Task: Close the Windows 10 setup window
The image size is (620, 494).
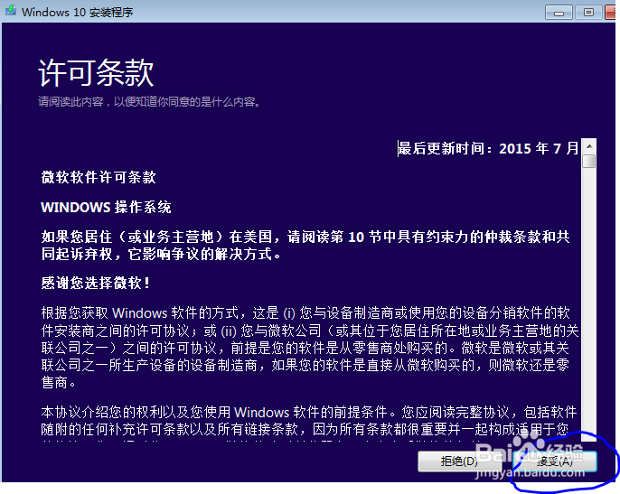Action: pyautogui.click(x=611, y=13)
